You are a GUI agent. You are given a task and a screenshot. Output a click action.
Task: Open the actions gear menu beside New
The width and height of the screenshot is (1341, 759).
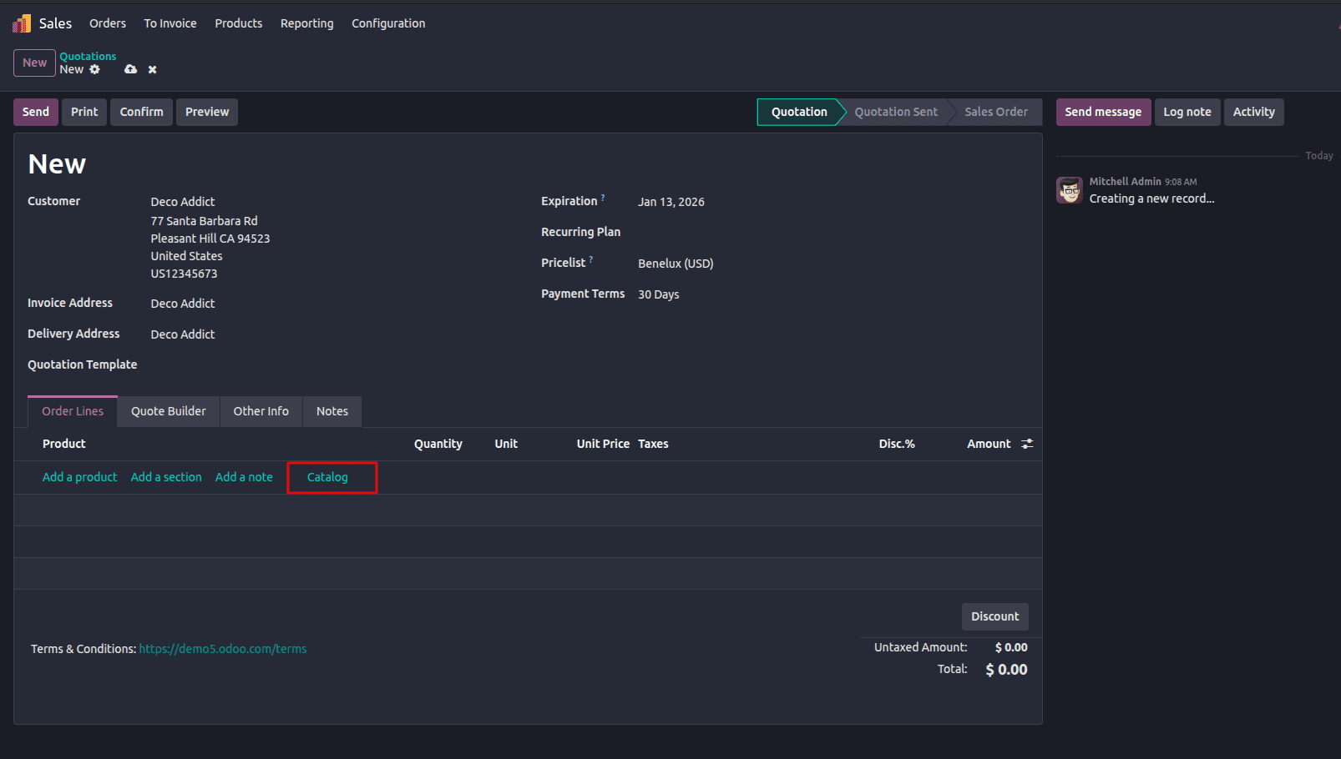pos(94,69)
